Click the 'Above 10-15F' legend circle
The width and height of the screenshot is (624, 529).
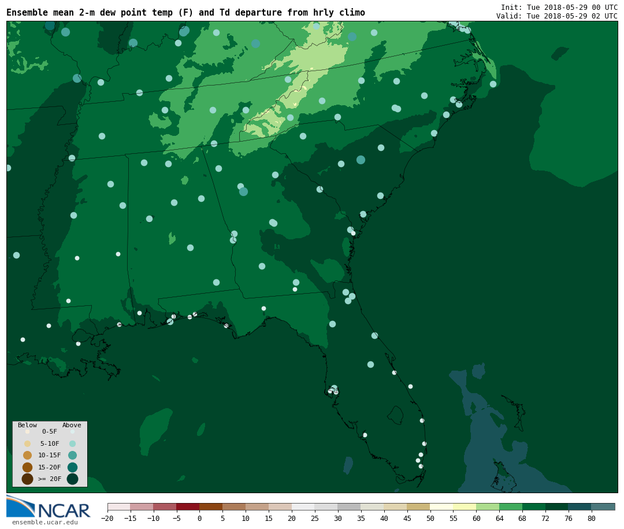tap(72, 455)
